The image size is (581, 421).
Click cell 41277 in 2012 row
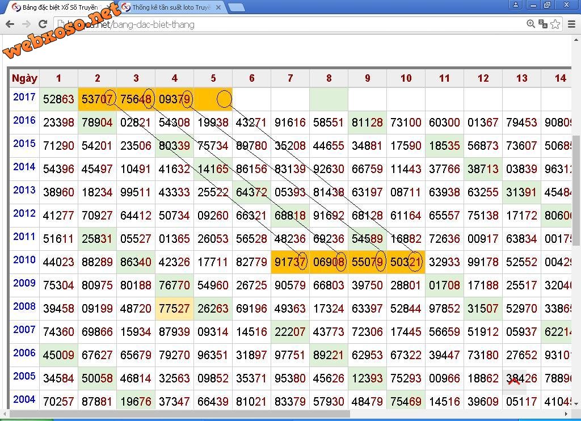tap(58, 216)
